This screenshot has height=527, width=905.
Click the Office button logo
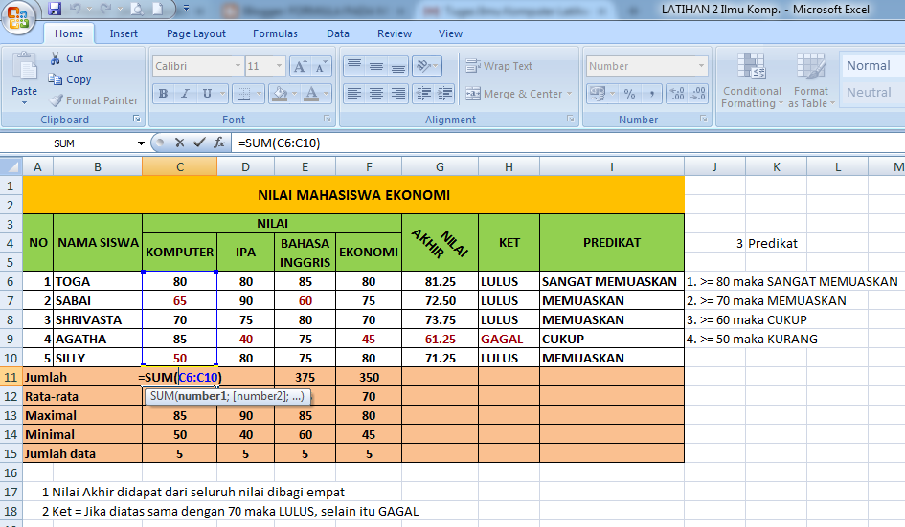18,16
